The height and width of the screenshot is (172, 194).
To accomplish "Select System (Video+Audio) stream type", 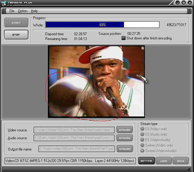I will pyautogui.click(x=142, y=150).
